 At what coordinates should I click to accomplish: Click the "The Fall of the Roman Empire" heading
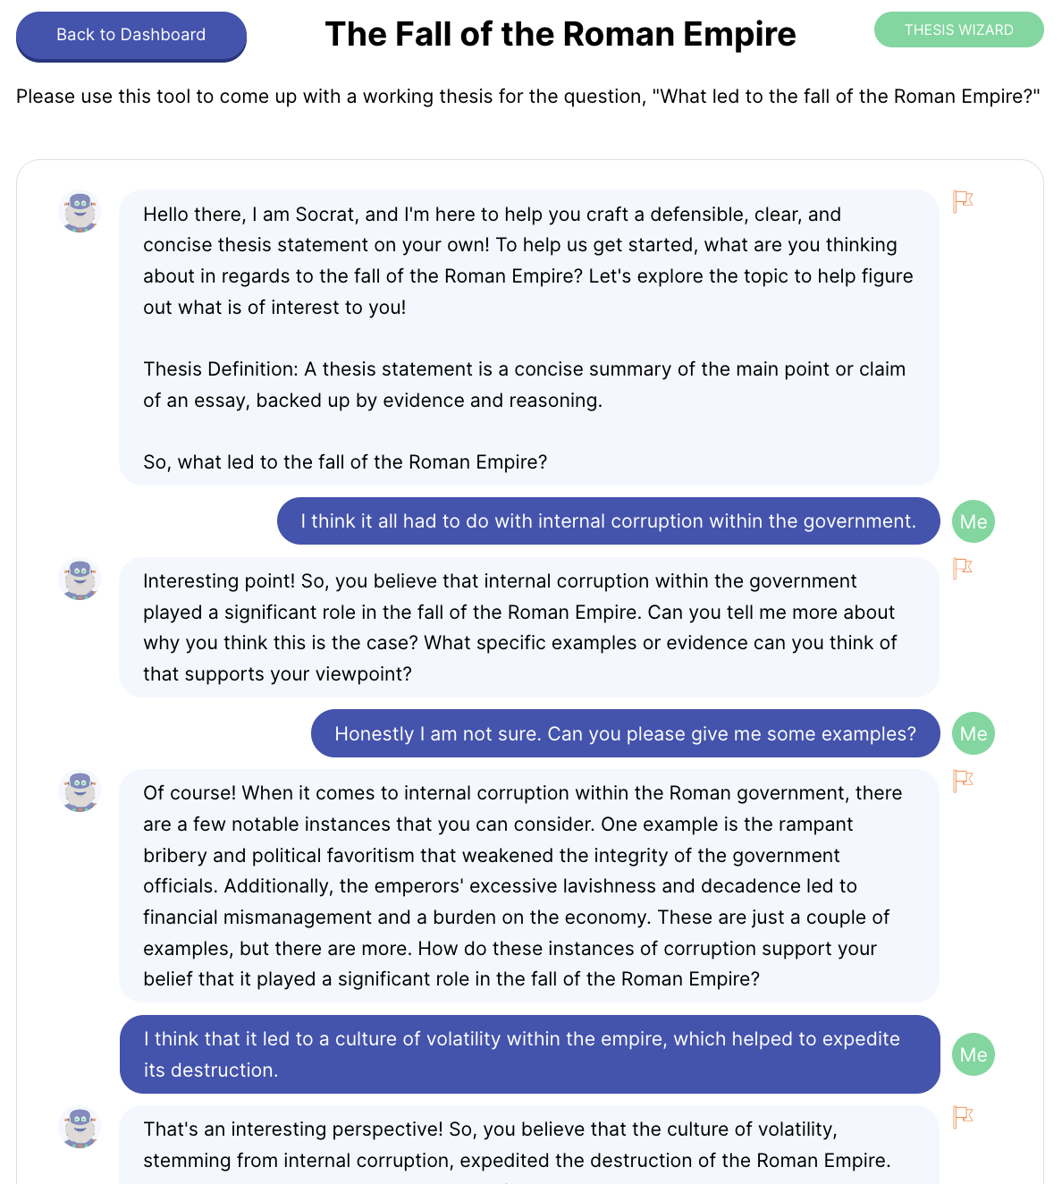tap(560, 34)
